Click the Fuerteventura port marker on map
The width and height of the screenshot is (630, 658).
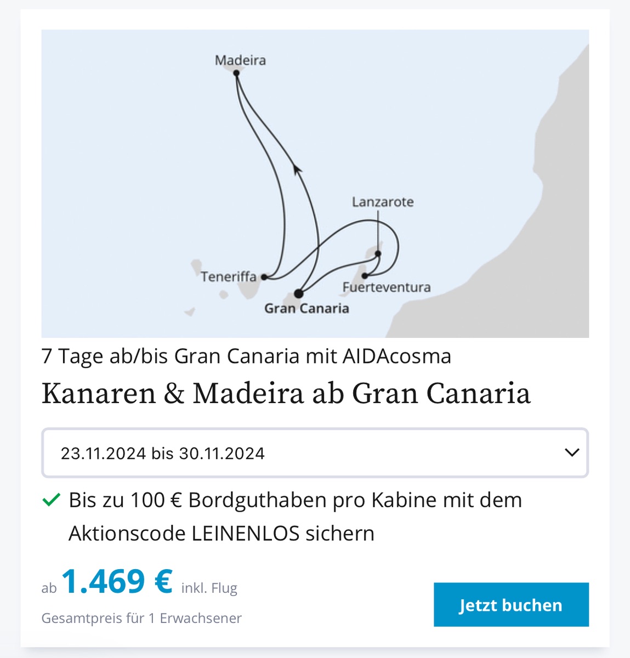[x=365, y=276]
